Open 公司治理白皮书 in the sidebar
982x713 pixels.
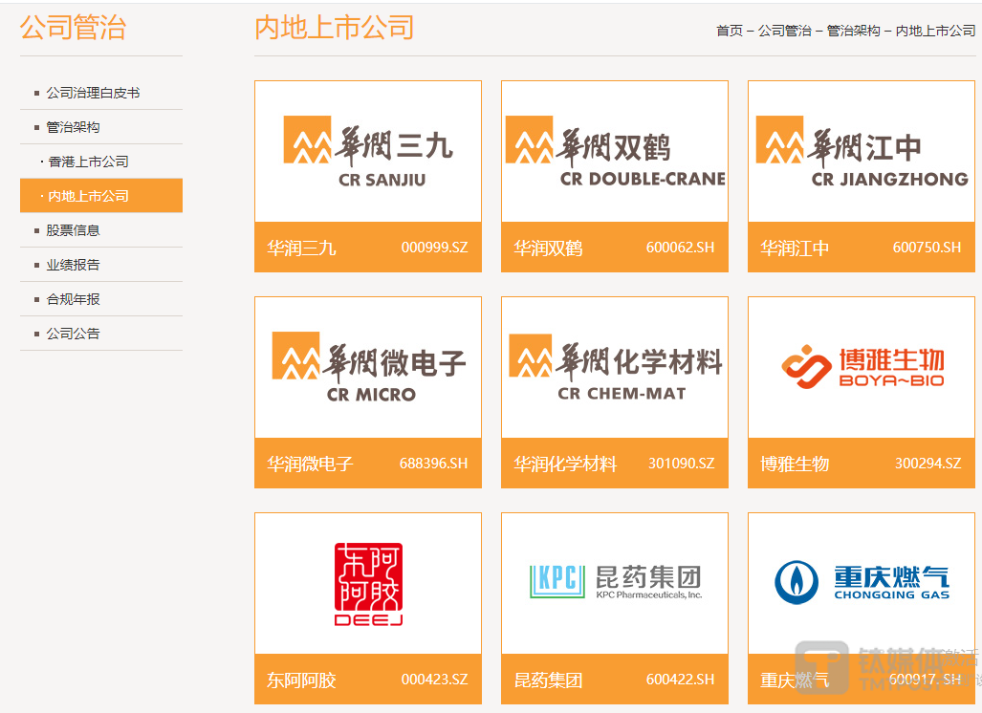pyautogui.click(x=93, y=93)
